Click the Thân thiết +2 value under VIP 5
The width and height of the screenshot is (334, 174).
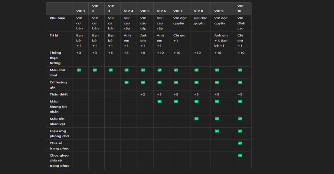point(143,94)
